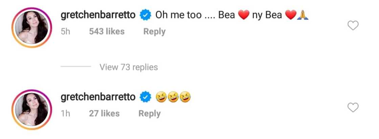Open gretchenbarretto username on the bottom comment

[x=98, y=97]
